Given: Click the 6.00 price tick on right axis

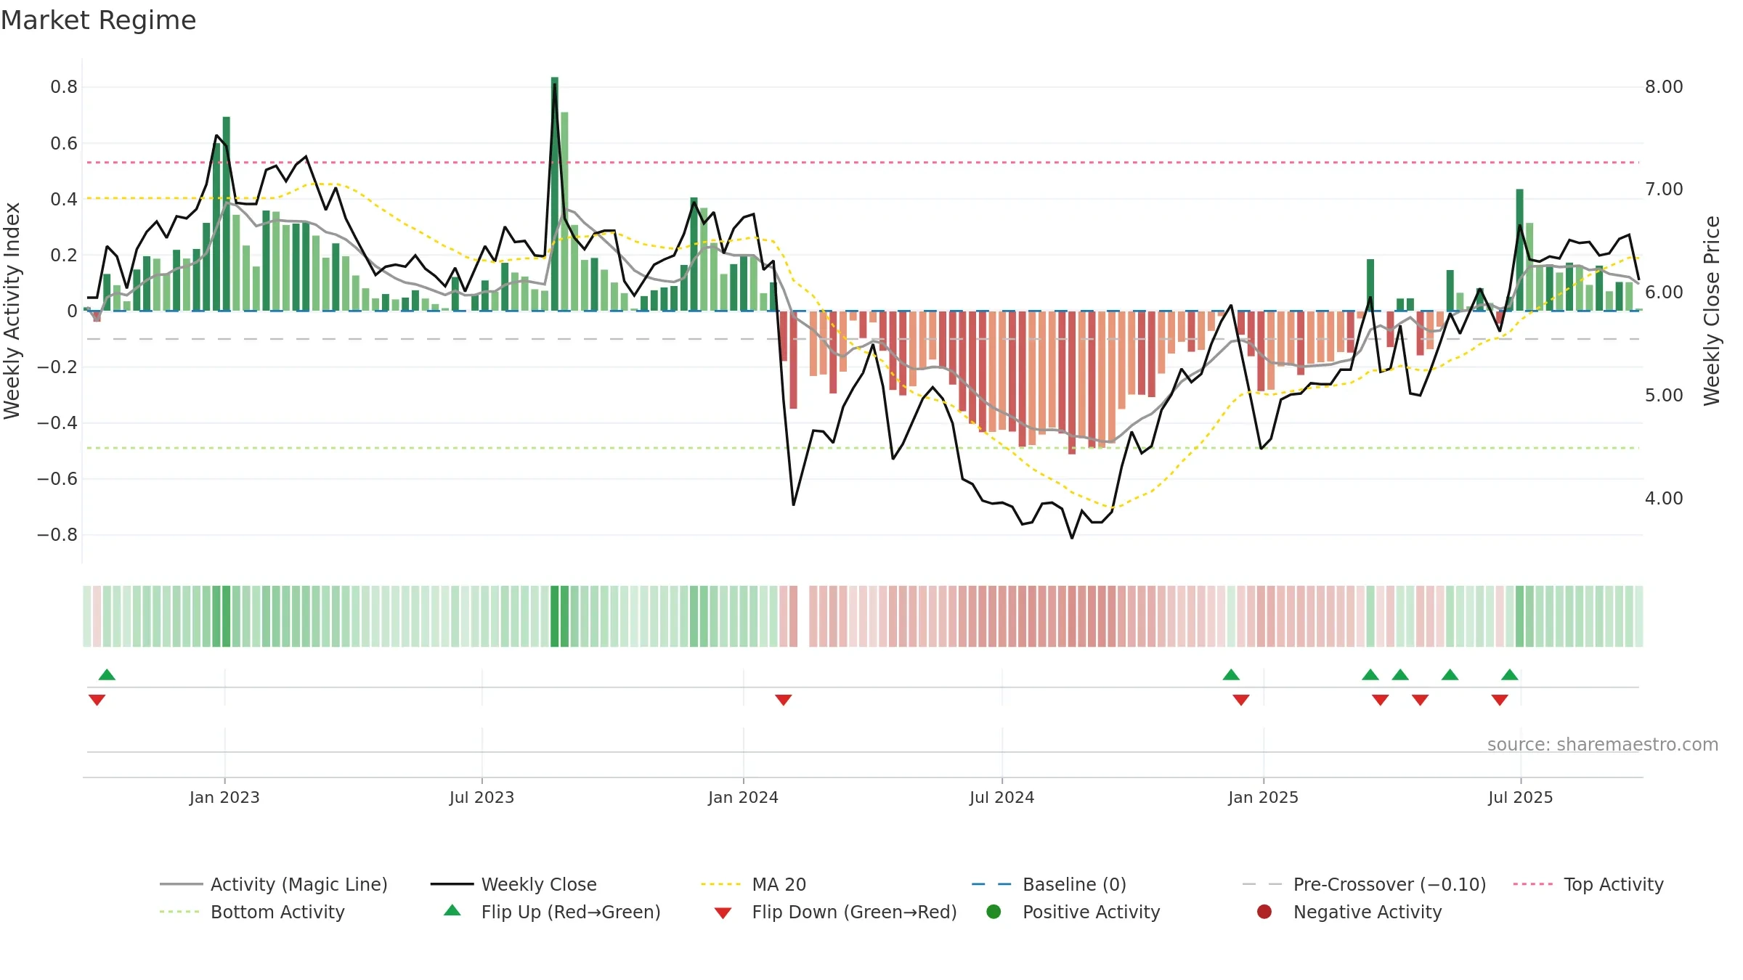Looking at the screenshot, I should tap(1664, 293).
